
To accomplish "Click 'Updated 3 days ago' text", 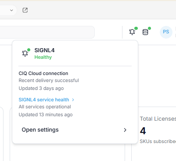I will 41,88.
